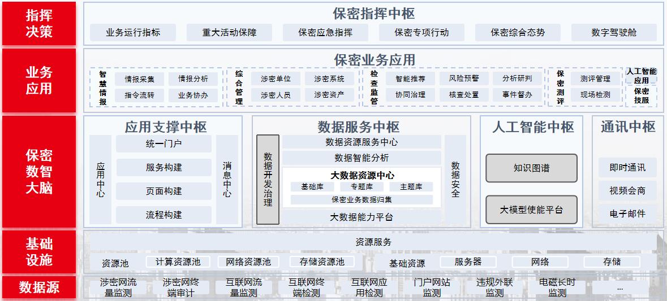Select the 保密数智大脑 red layer label

(x=39, y=172)
